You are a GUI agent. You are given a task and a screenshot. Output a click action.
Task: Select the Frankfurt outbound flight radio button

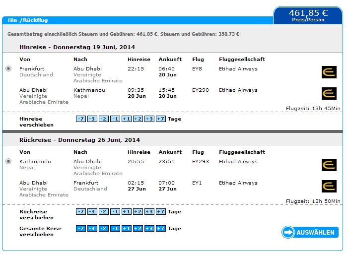[8, 68]
